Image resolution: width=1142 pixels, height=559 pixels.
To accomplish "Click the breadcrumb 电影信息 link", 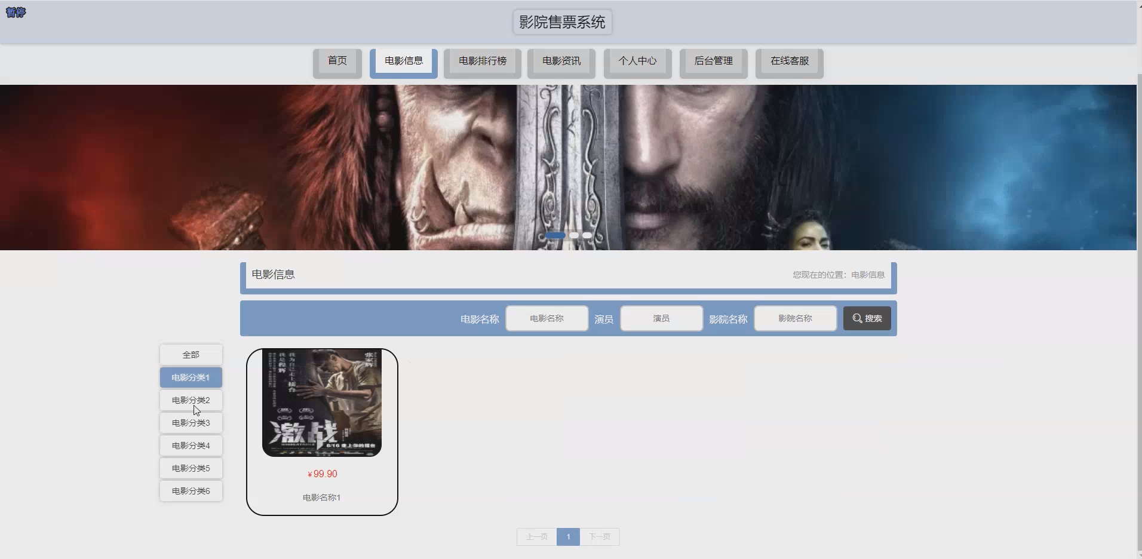I will 868,275.
